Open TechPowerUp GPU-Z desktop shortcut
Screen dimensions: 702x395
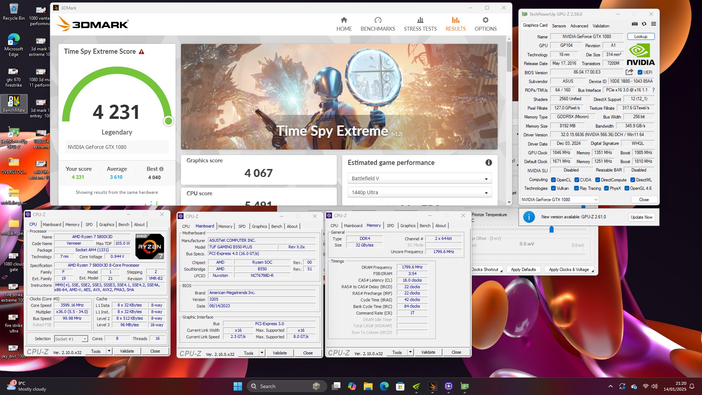[x=14, y=138]
